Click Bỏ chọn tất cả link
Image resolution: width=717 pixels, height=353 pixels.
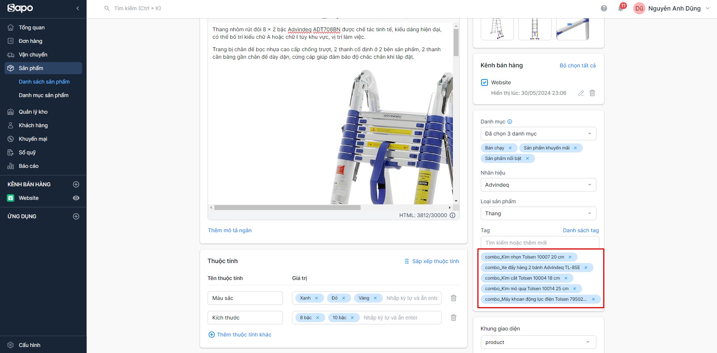coord(578,65)
